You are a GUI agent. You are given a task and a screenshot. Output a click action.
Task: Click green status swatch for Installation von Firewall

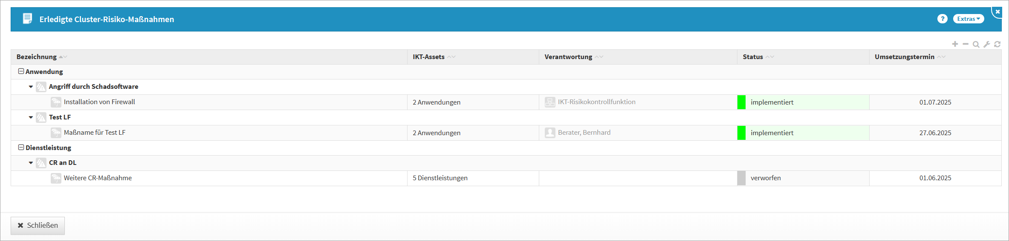tap(741, 102)
